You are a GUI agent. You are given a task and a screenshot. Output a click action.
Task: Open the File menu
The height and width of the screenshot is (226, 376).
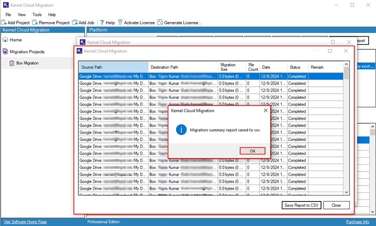coord(8,15)
